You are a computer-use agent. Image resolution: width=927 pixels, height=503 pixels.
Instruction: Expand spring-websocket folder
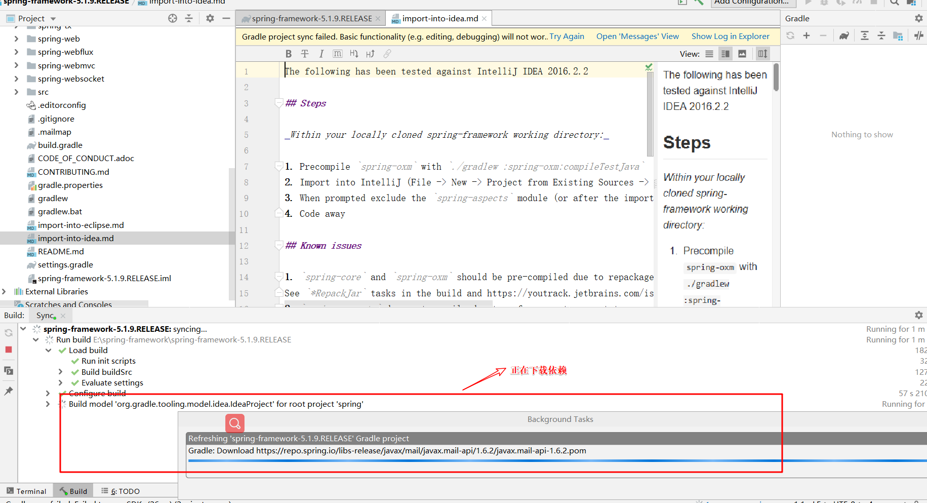[16, 79]
